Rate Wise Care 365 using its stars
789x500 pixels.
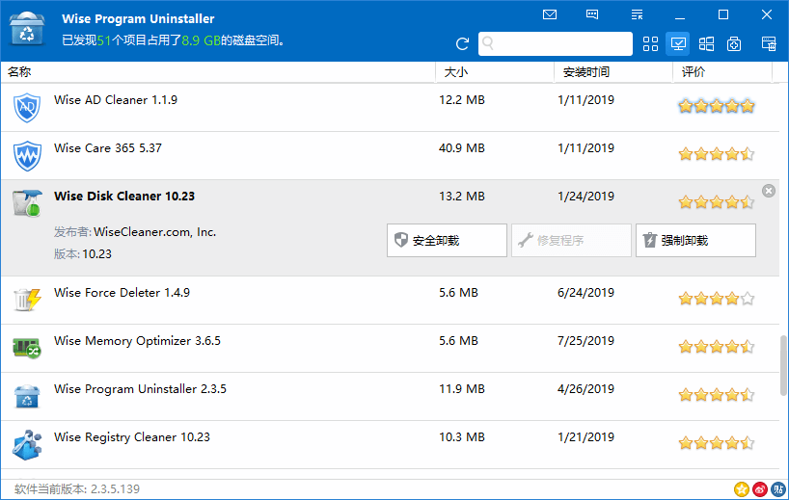click(x=717, y=154)
